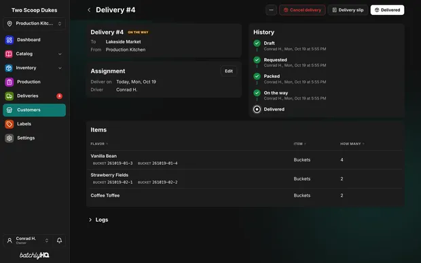
Task: Open Labels in sidebar
Action: point(35,124)
